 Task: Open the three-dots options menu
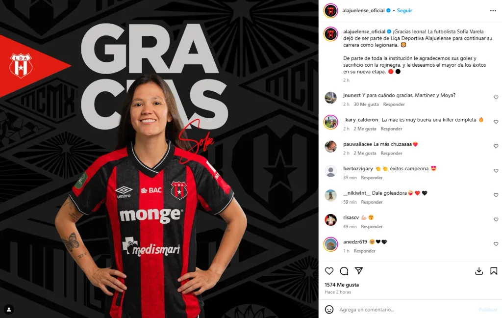point(493,11)
